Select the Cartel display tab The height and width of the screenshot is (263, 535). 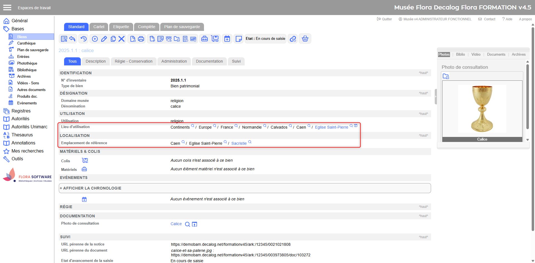99,27
